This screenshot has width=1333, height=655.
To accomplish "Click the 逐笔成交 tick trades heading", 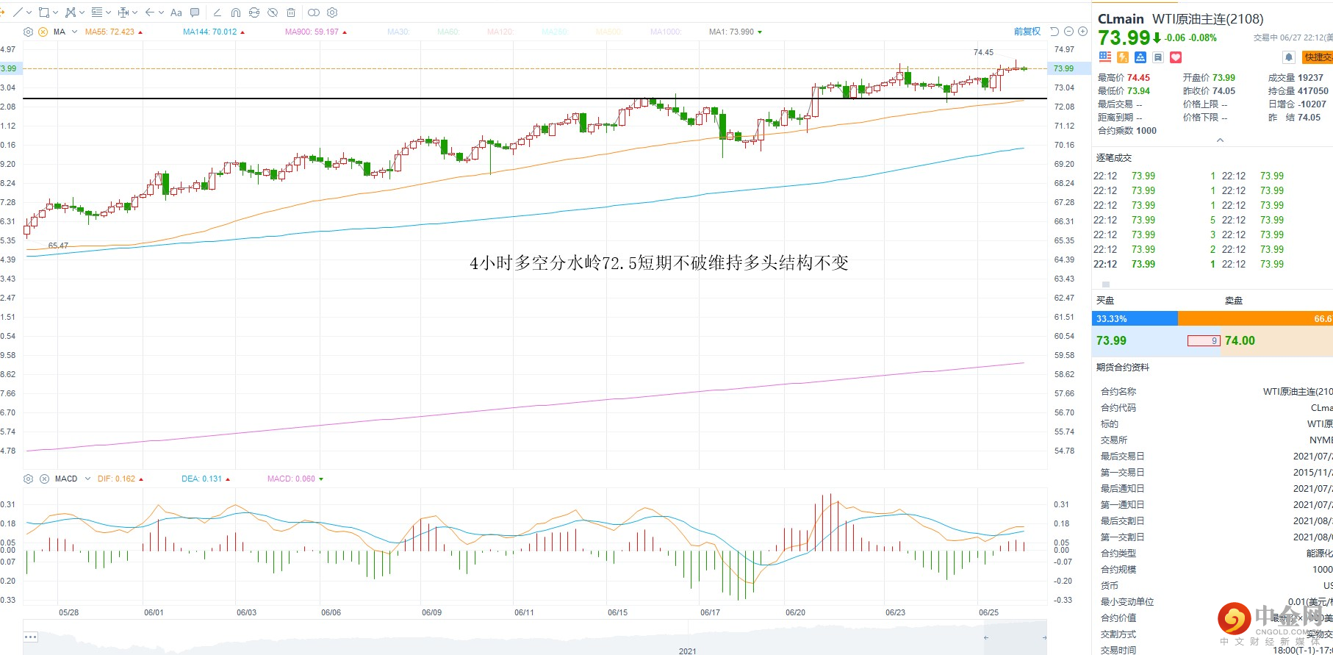I will 1114,158.
